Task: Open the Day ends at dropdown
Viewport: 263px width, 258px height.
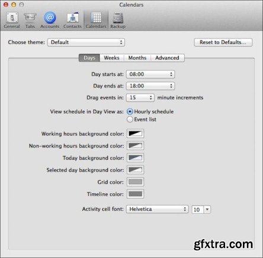Action: pos(150,86)
